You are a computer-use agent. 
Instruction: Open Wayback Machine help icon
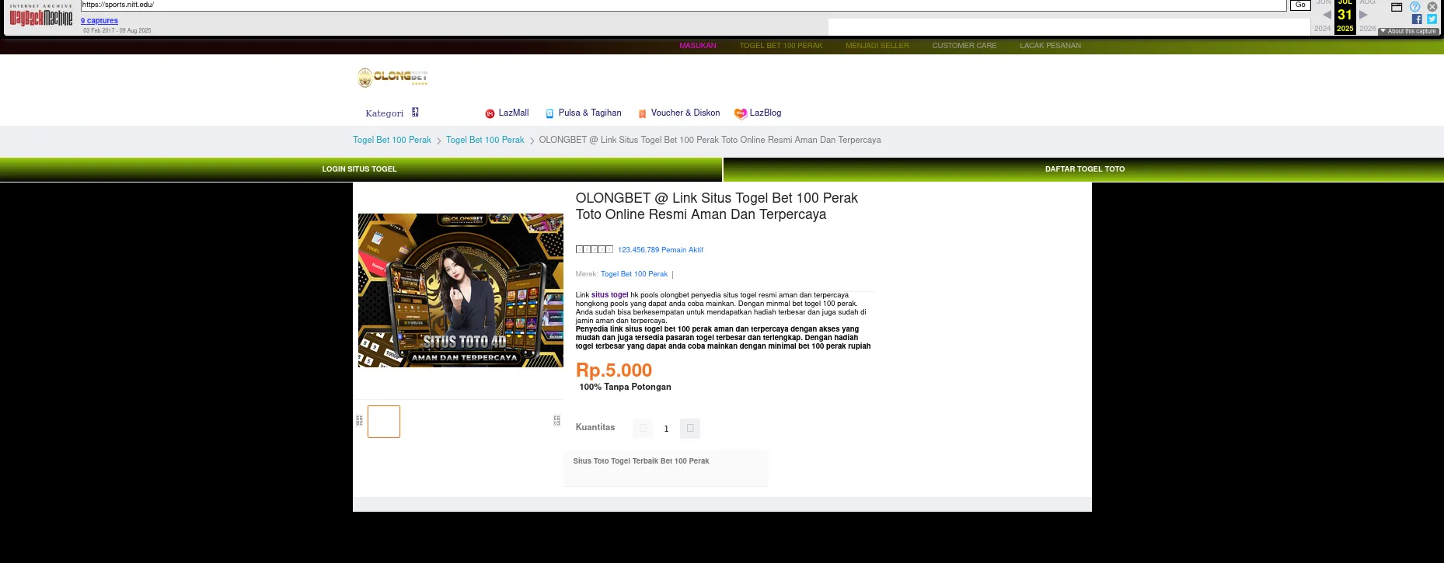[x=1414, y=6]
